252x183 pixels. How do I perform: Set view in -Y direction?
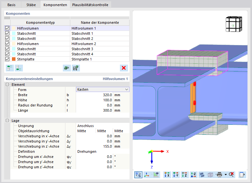click(x=176, y=175)
